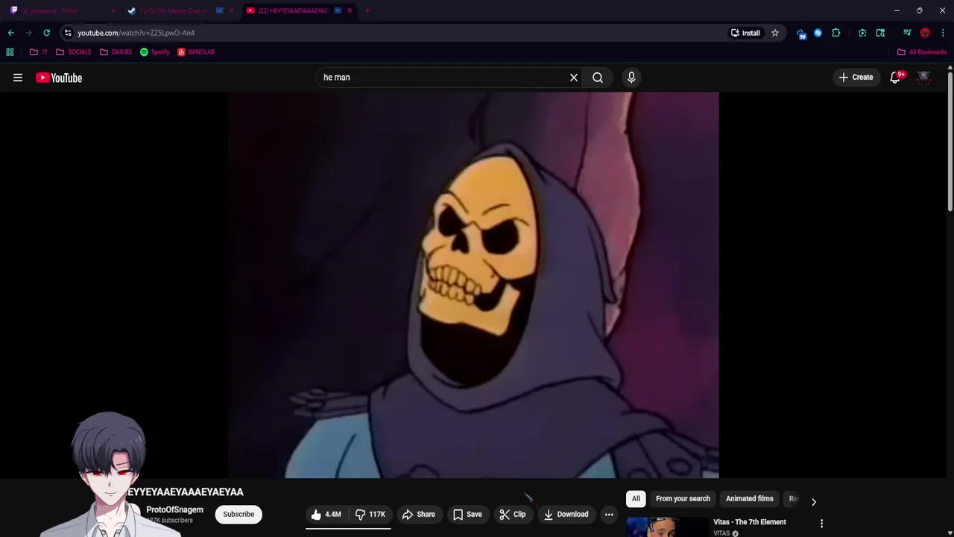Open the Extensions puzzle-piece menu
The height and width of the screenshot is (537, 954).
835,33
